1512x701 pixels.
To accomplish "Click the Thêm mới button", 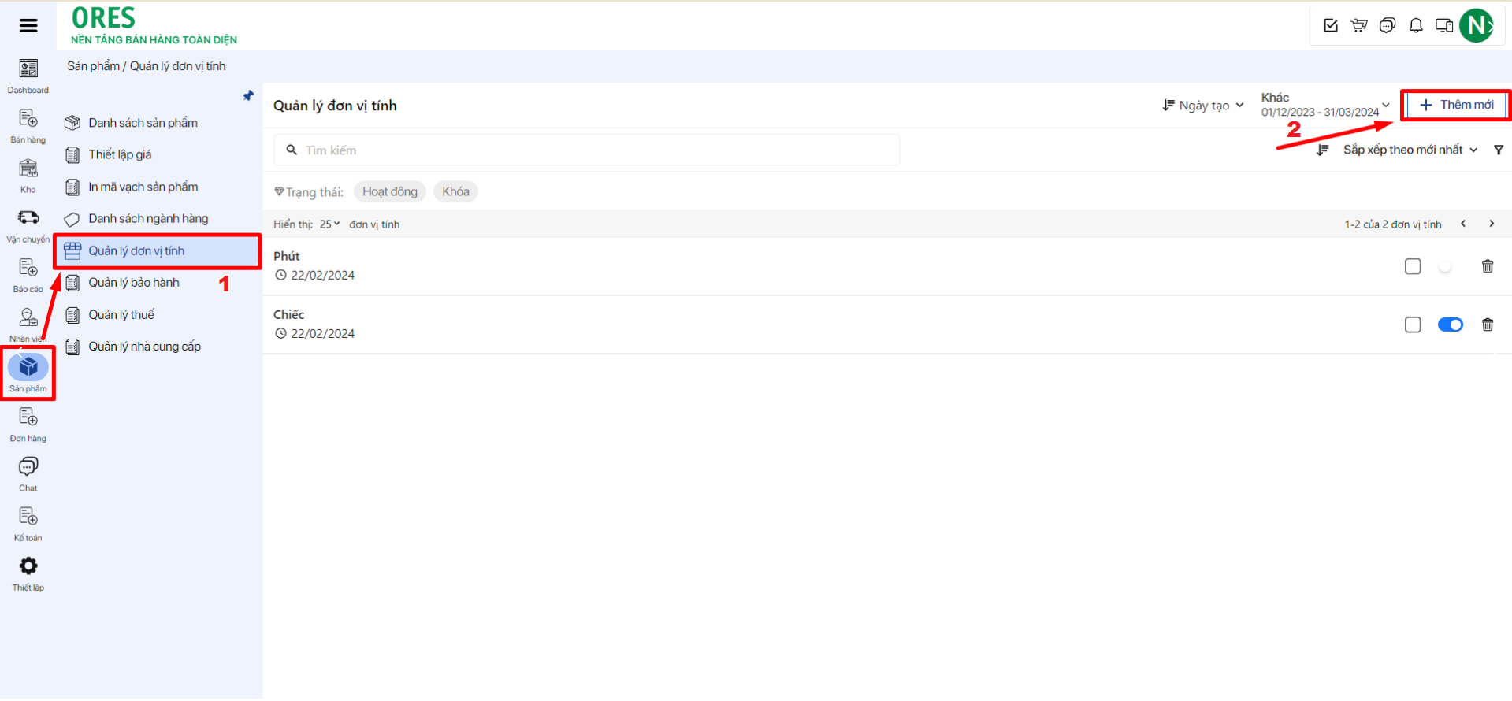I will click(1455, 105).
